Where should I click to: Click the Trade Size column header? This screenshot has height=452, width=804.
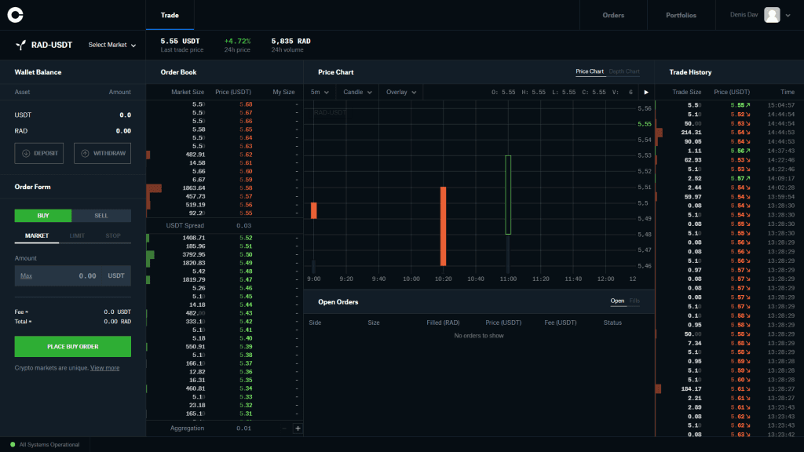[x=686, y=93]
